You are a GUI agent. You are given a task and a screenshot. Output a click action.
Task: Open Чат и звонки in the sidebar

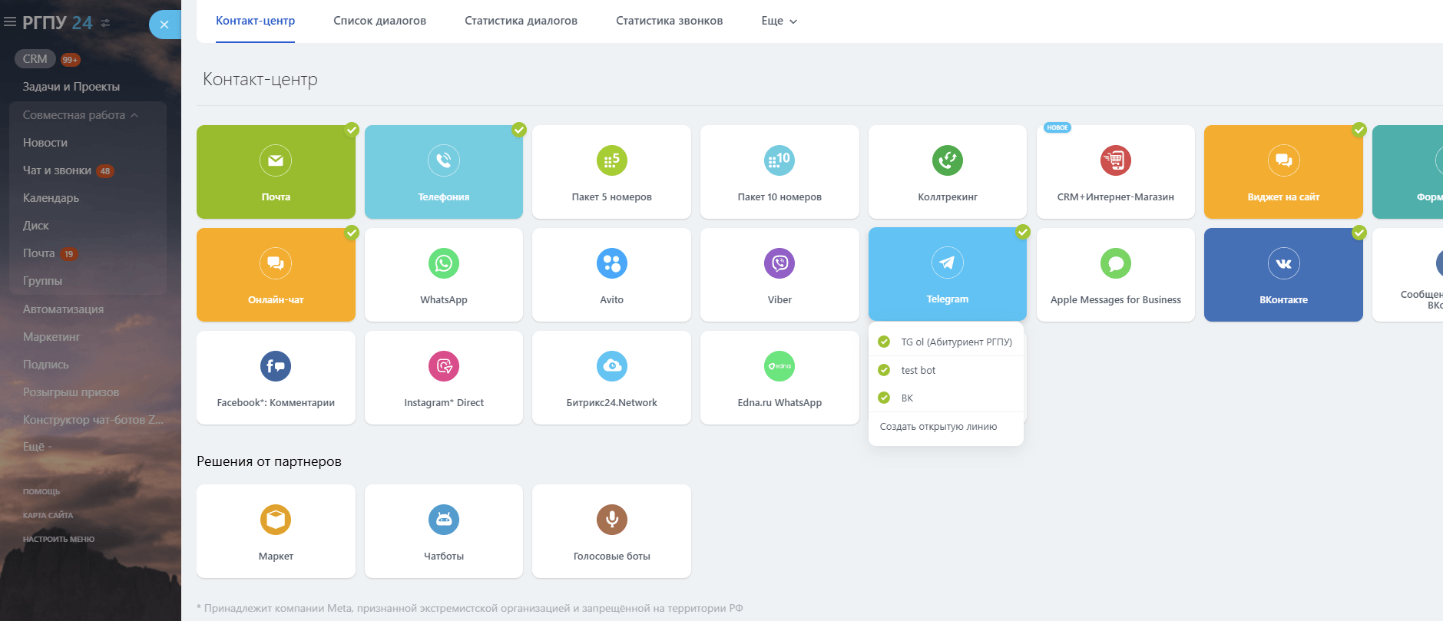coord(57,170)
